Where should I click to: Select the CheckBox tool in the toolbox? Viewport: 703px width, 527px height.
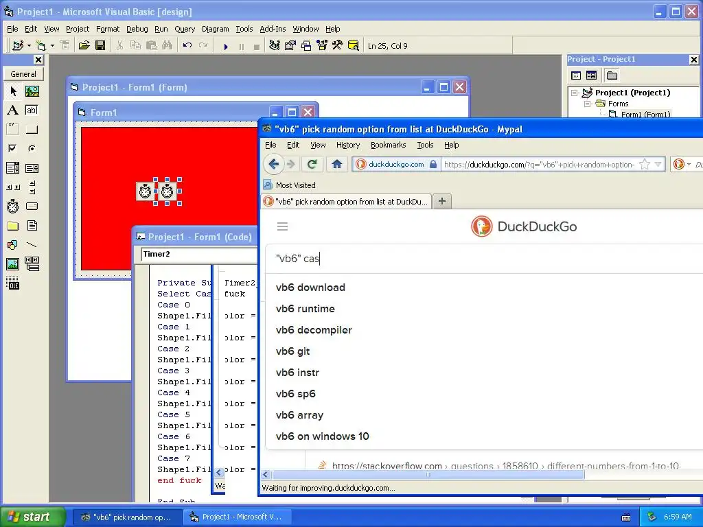[13, 148]
